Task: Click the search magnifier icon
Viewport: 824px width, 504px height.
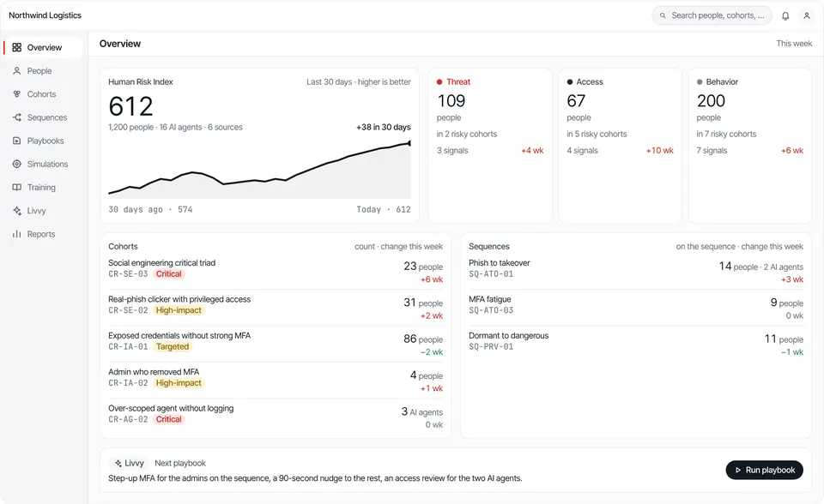Action: click(x=663, y=15)
